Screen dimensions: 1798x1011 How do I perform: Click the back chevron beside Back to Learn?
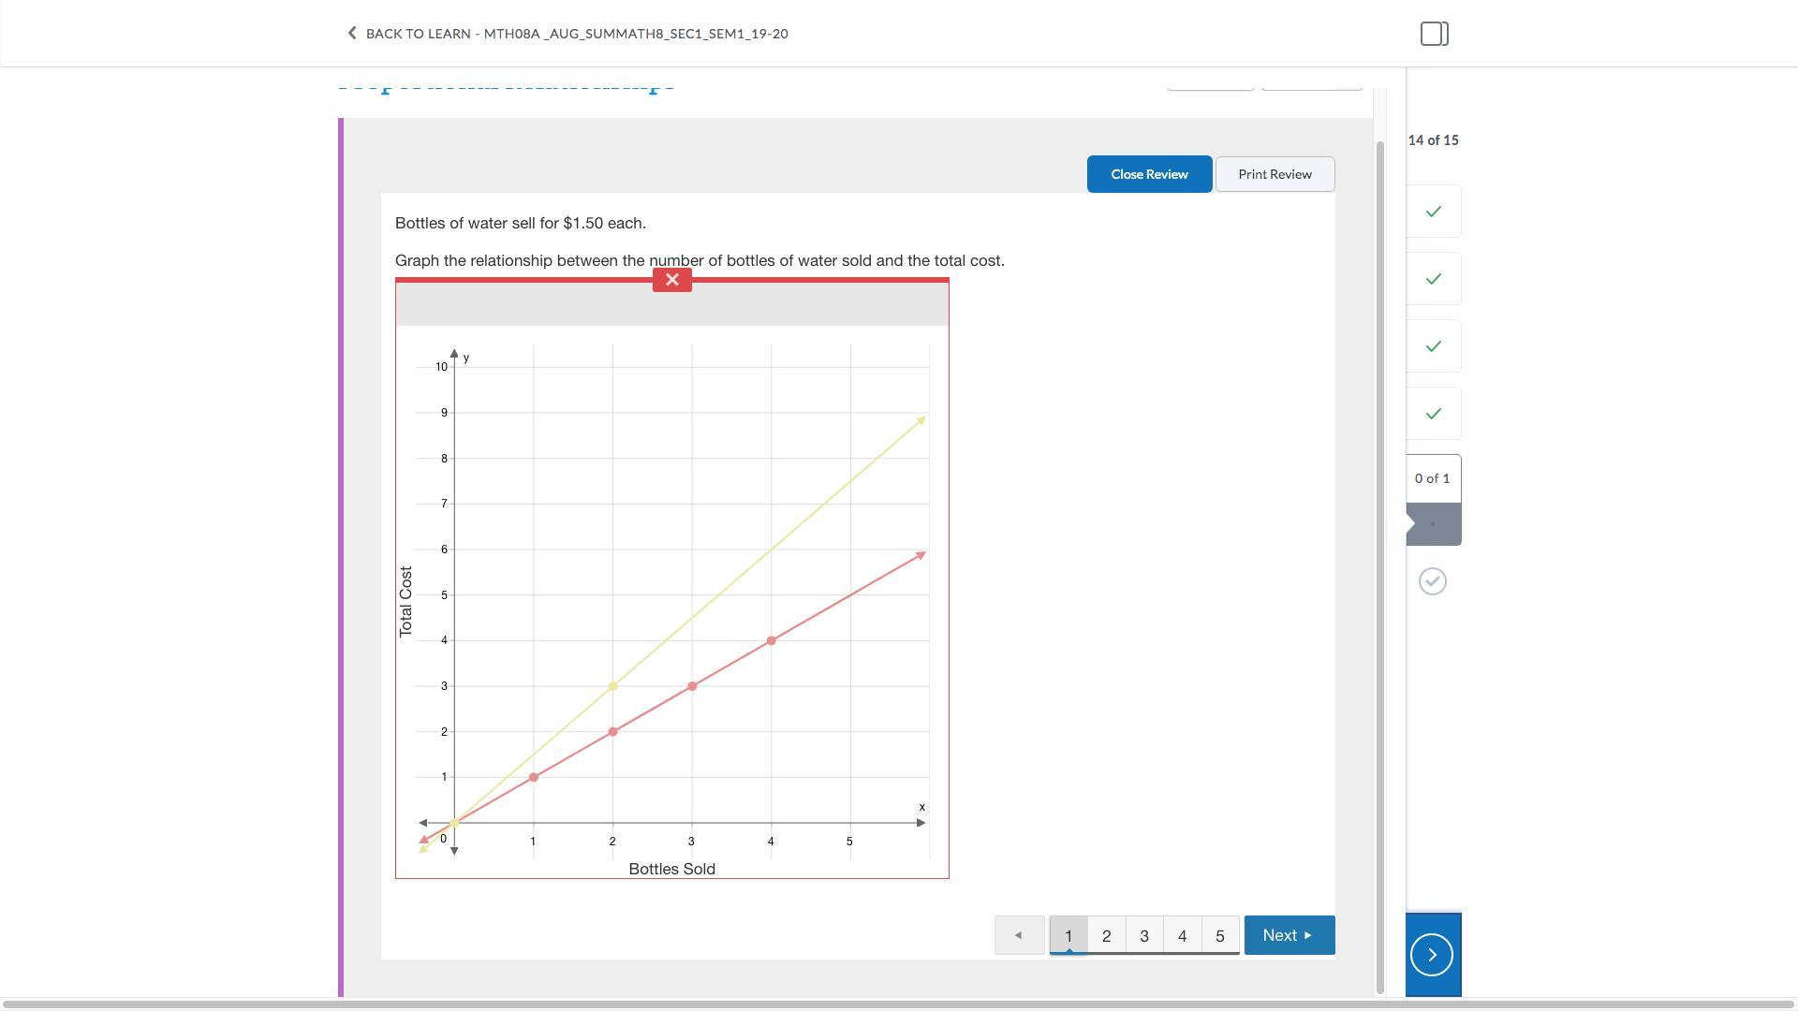tap(352, 34)
